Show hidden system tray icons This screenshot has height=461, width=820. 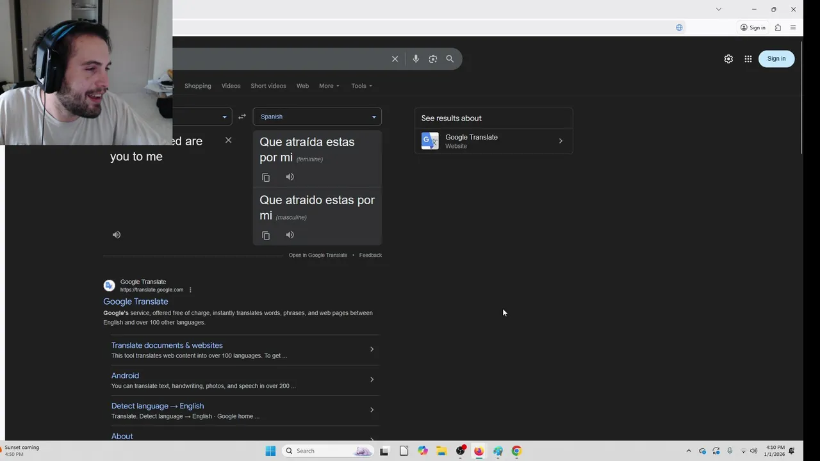point(689,451)
